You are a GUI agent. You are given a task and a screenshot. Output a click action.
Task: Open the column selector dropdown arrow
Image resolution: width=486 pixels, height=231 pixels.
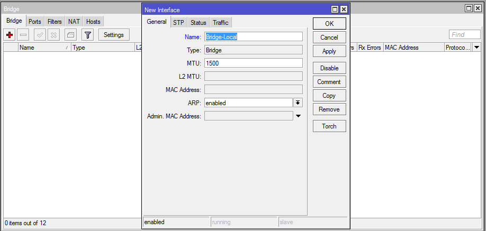pyautogui.click(x=476, y=48)
